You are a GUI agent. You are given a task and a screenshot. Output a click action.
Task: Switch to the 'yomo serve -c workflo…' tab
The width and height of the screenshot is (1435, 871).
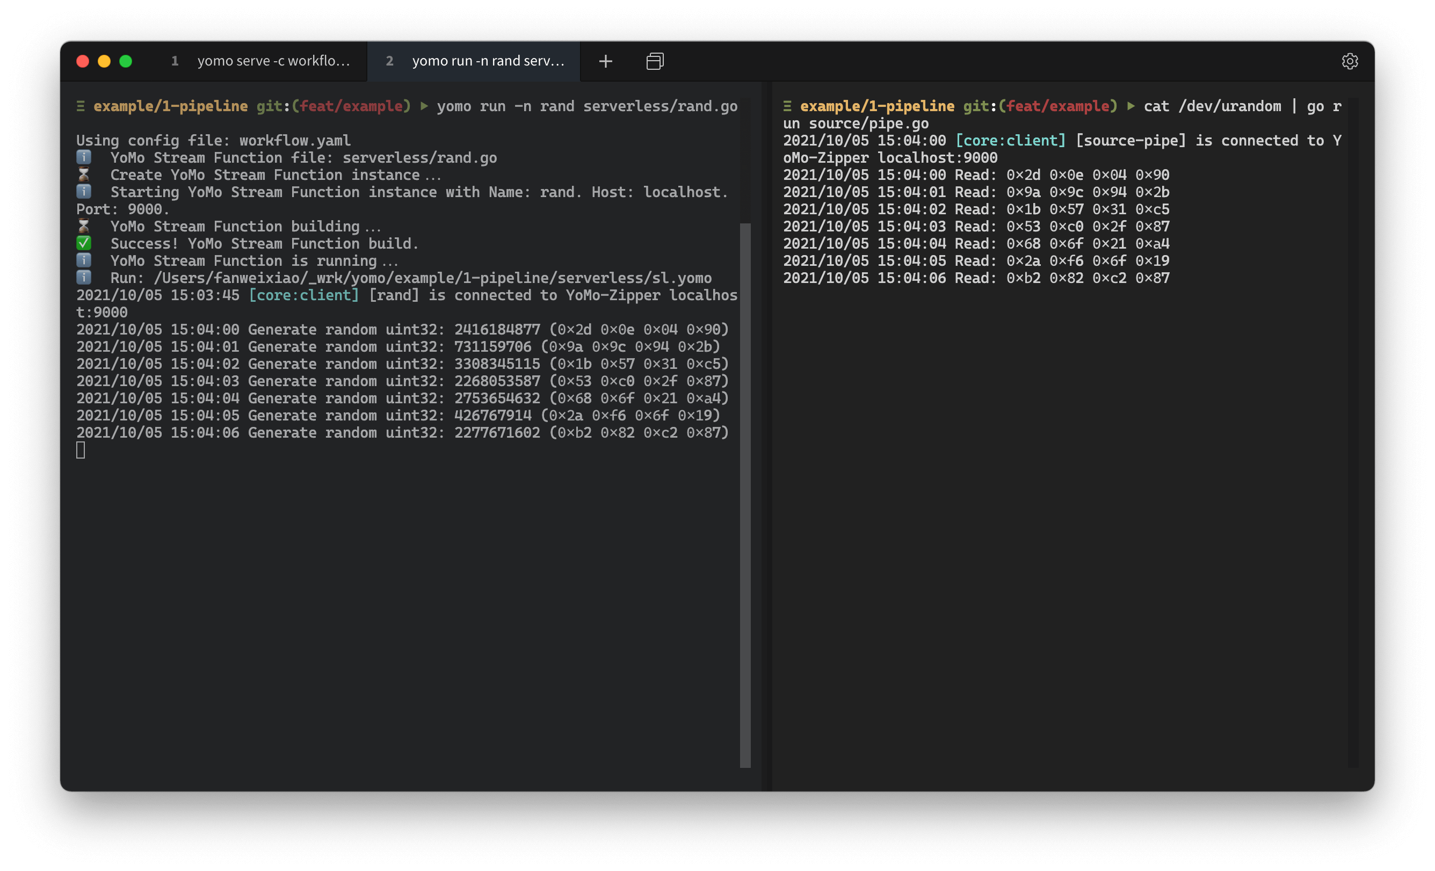tap(262, 61)
